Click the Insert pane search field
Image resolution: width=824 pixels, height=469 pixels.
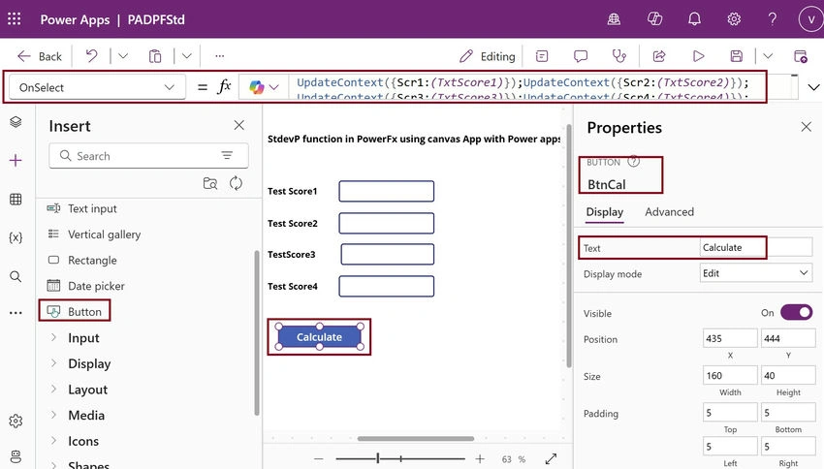[x=148, y=156]
